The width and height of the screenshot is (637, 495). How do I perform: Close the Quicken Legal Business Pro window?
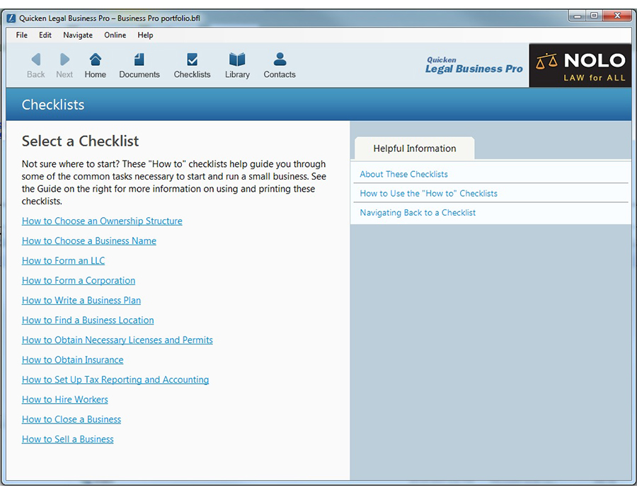(x=617, y=16)
